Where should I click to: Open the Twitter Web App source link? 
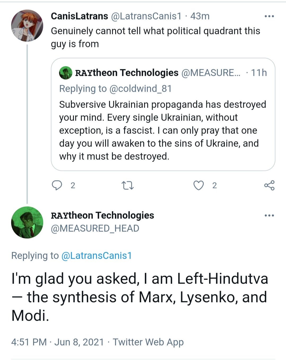tap(148, 342)
